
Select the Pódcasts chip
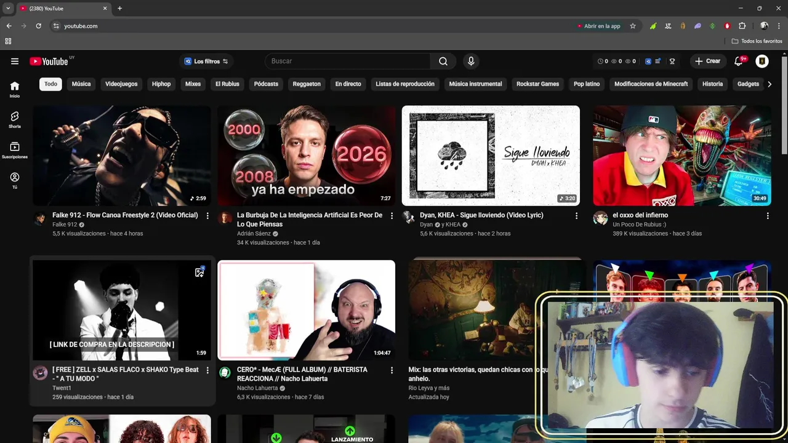point(266,84)
